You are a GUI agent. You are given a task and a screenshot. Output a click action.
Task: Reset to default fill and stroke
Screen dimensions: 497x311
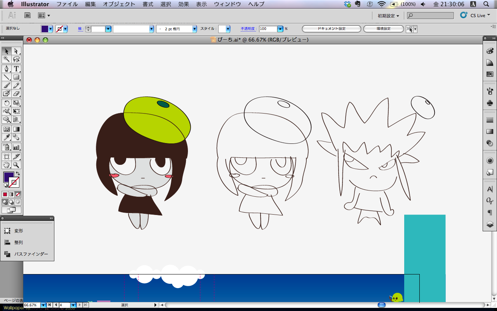5,185
